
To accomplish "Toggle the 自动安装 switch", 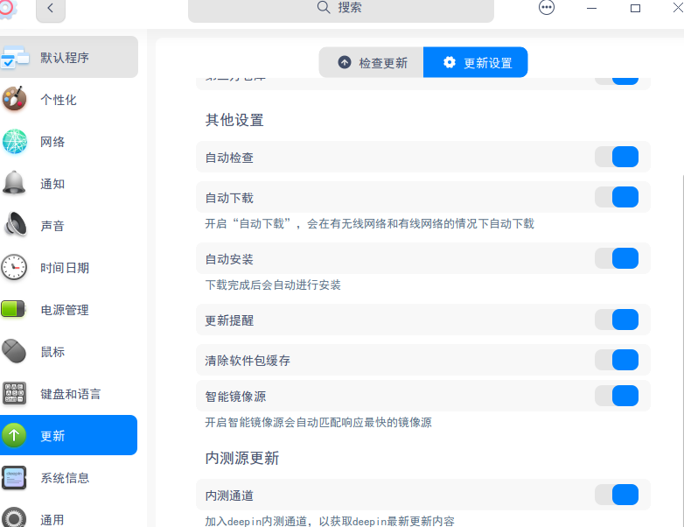I will point(617,258).
